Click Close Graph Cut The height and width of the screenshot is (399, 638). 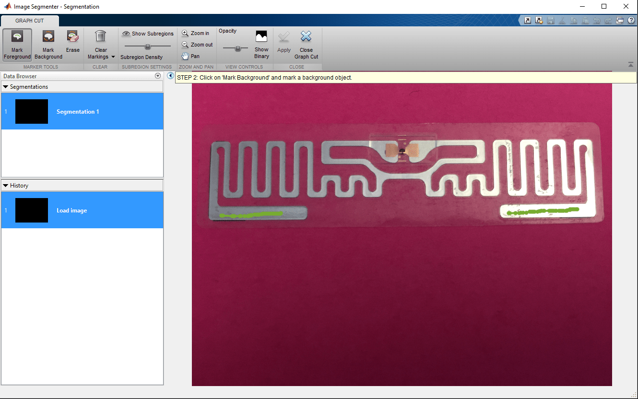click(306, 45)
